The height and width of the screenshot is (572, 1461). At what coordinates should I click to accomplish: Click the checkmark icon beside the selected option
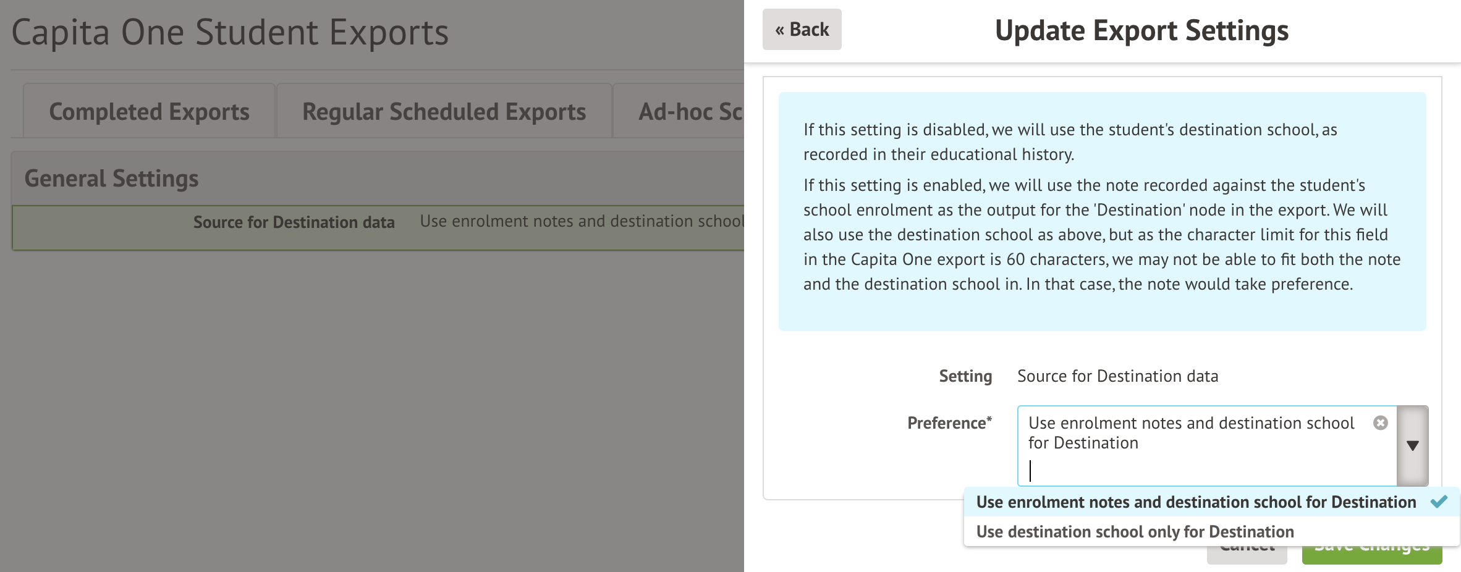point(1439,502)
